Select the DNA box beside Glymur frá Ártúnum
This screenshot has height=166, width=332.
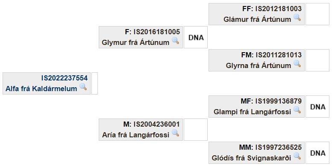coord(196,37)
